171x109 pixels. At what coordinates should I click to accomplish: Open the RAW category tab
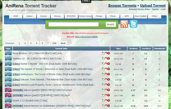[x=16, y=16]
